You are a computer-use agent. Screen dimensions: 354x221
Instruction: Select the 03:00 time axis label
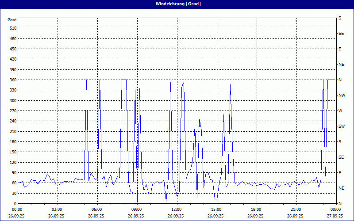(x=57, y=210)
